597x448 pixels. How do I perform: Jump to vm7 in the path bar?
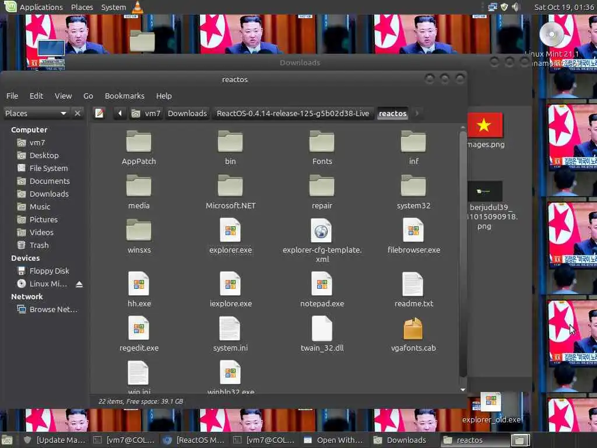146,113
